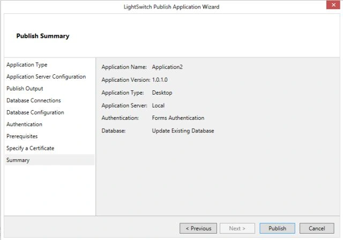
Task: Click the grayed-out Next button
Action: coord(237,228)
